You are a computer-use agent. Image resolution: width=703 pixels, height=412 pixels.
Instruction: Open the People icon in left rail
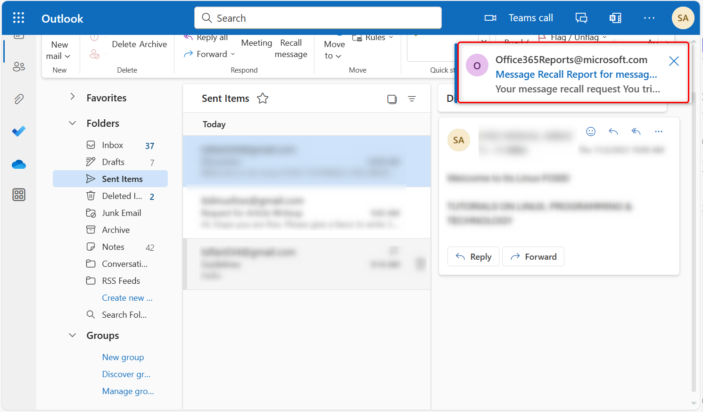pyautogui.click(x=19, y=66)
